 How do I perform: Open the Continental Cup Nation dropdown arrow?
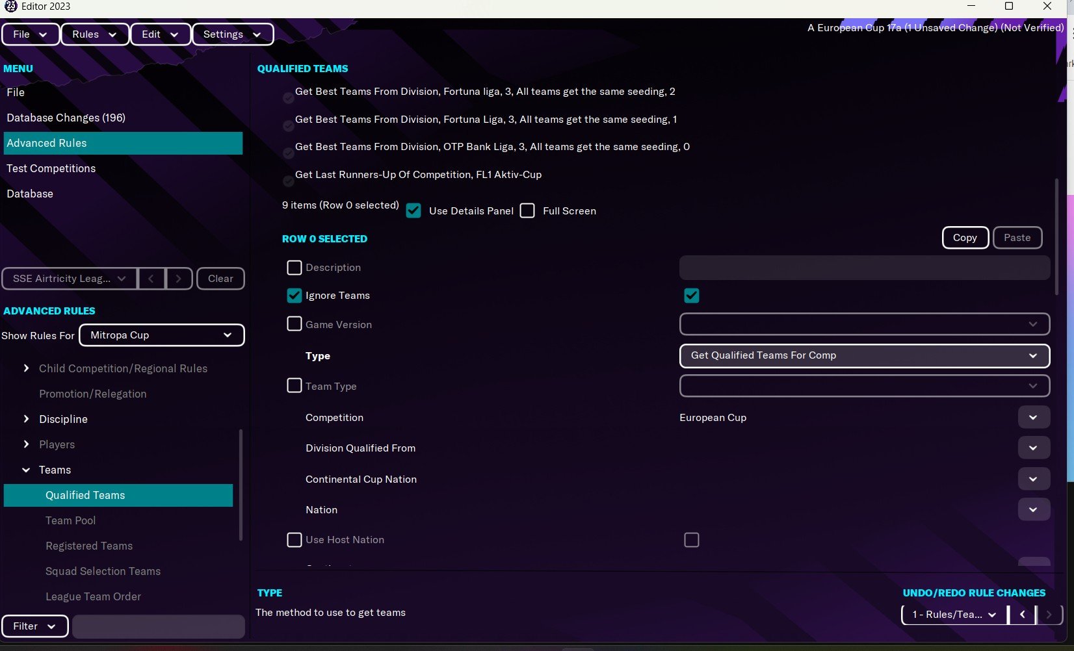pyautogui.click(x=1034, y=479)
